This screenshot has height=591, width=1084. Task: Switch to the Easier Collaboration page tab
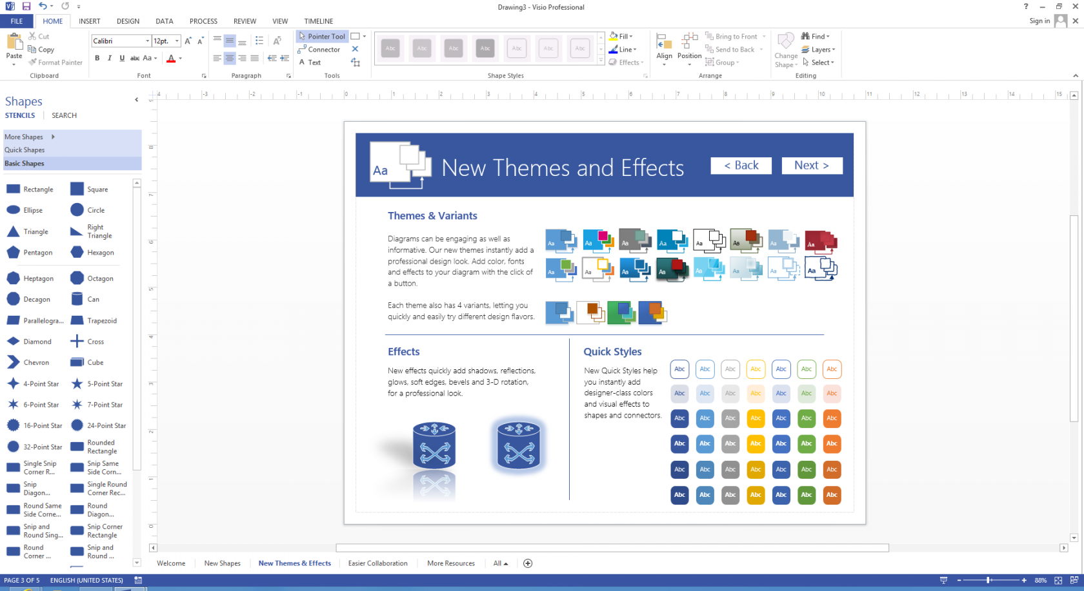pos(377,563)
